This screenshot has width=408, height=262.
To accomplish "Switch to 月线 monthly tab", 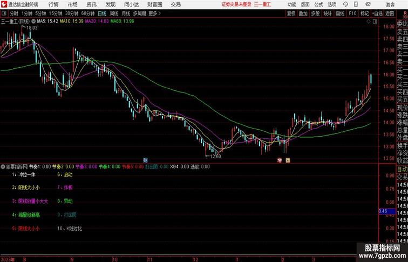I will point(126,13).
